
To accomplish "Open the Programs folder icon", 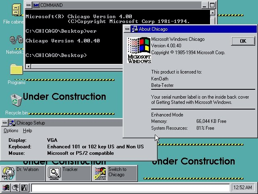I will click(17, 69).
